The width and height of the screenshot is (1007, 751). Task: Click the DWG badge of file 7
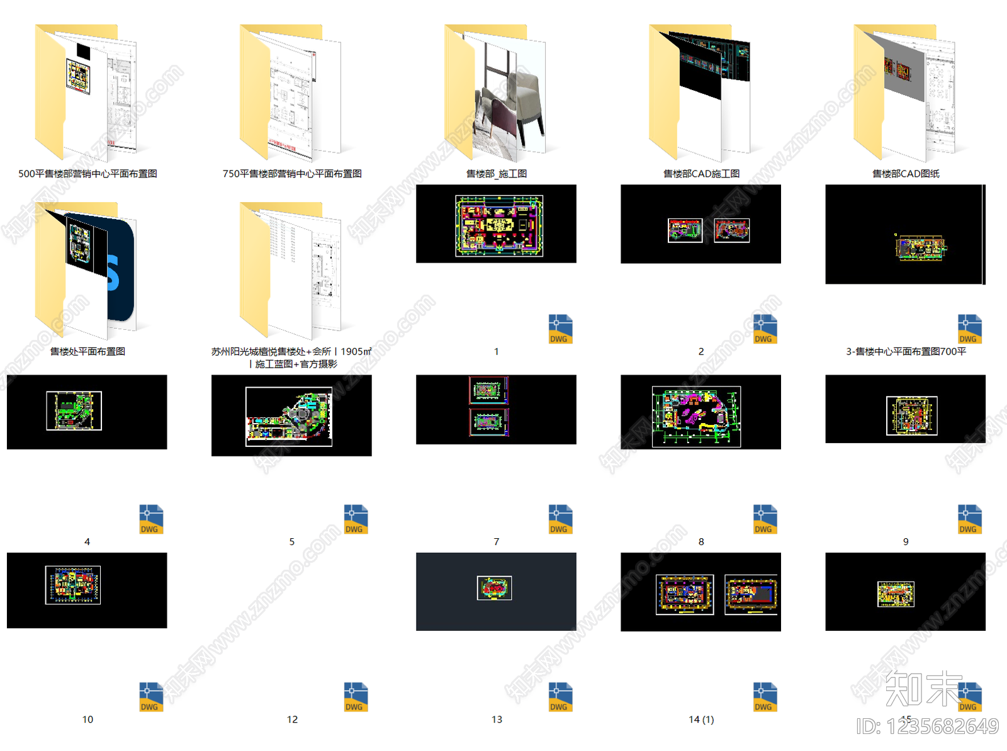coord(560,519)
